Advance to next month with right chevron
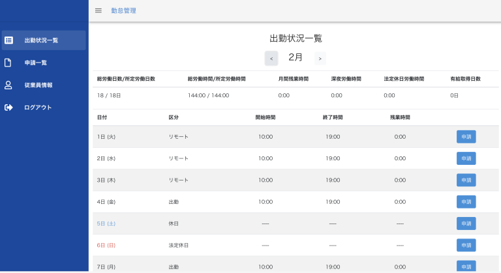The height and width of the screenshot is (273, 501). (320, 59)
